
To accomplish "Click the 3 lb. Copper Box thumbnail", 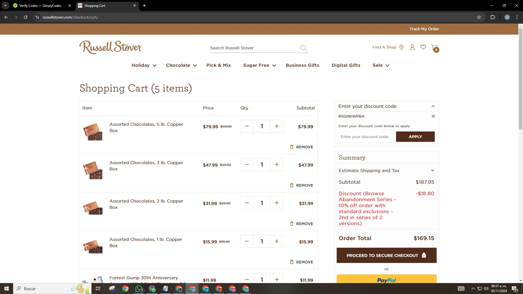I will tap(93, 170).
